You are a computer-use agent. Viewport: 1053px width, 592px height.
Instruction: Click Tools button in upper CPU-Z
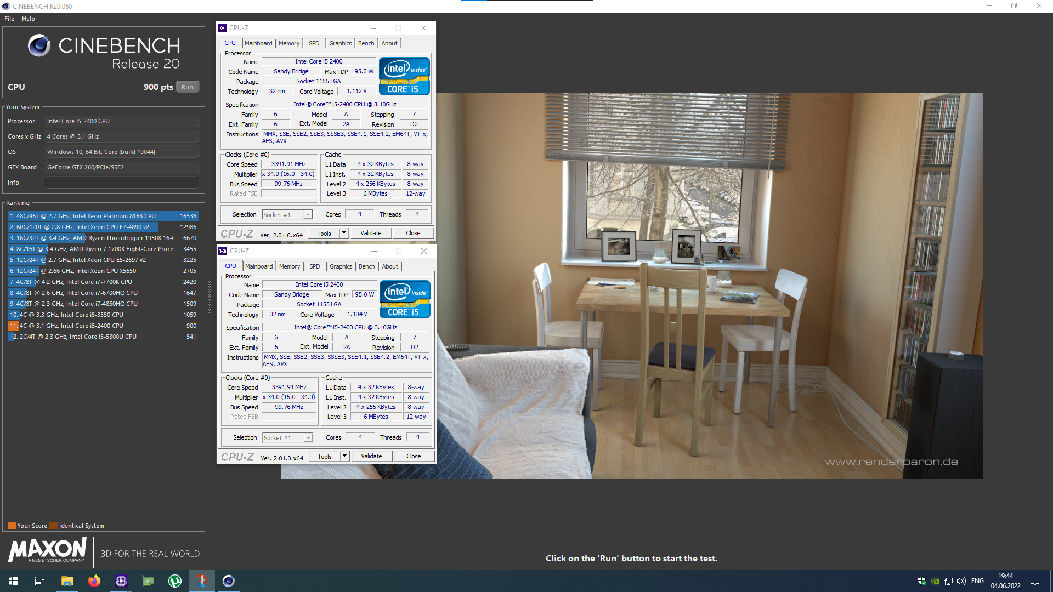(324, 233)
